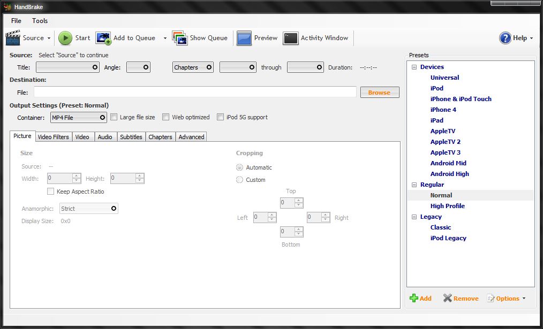Check the Large file size option
The image size is (543, 329).
[x=114, y=117]
